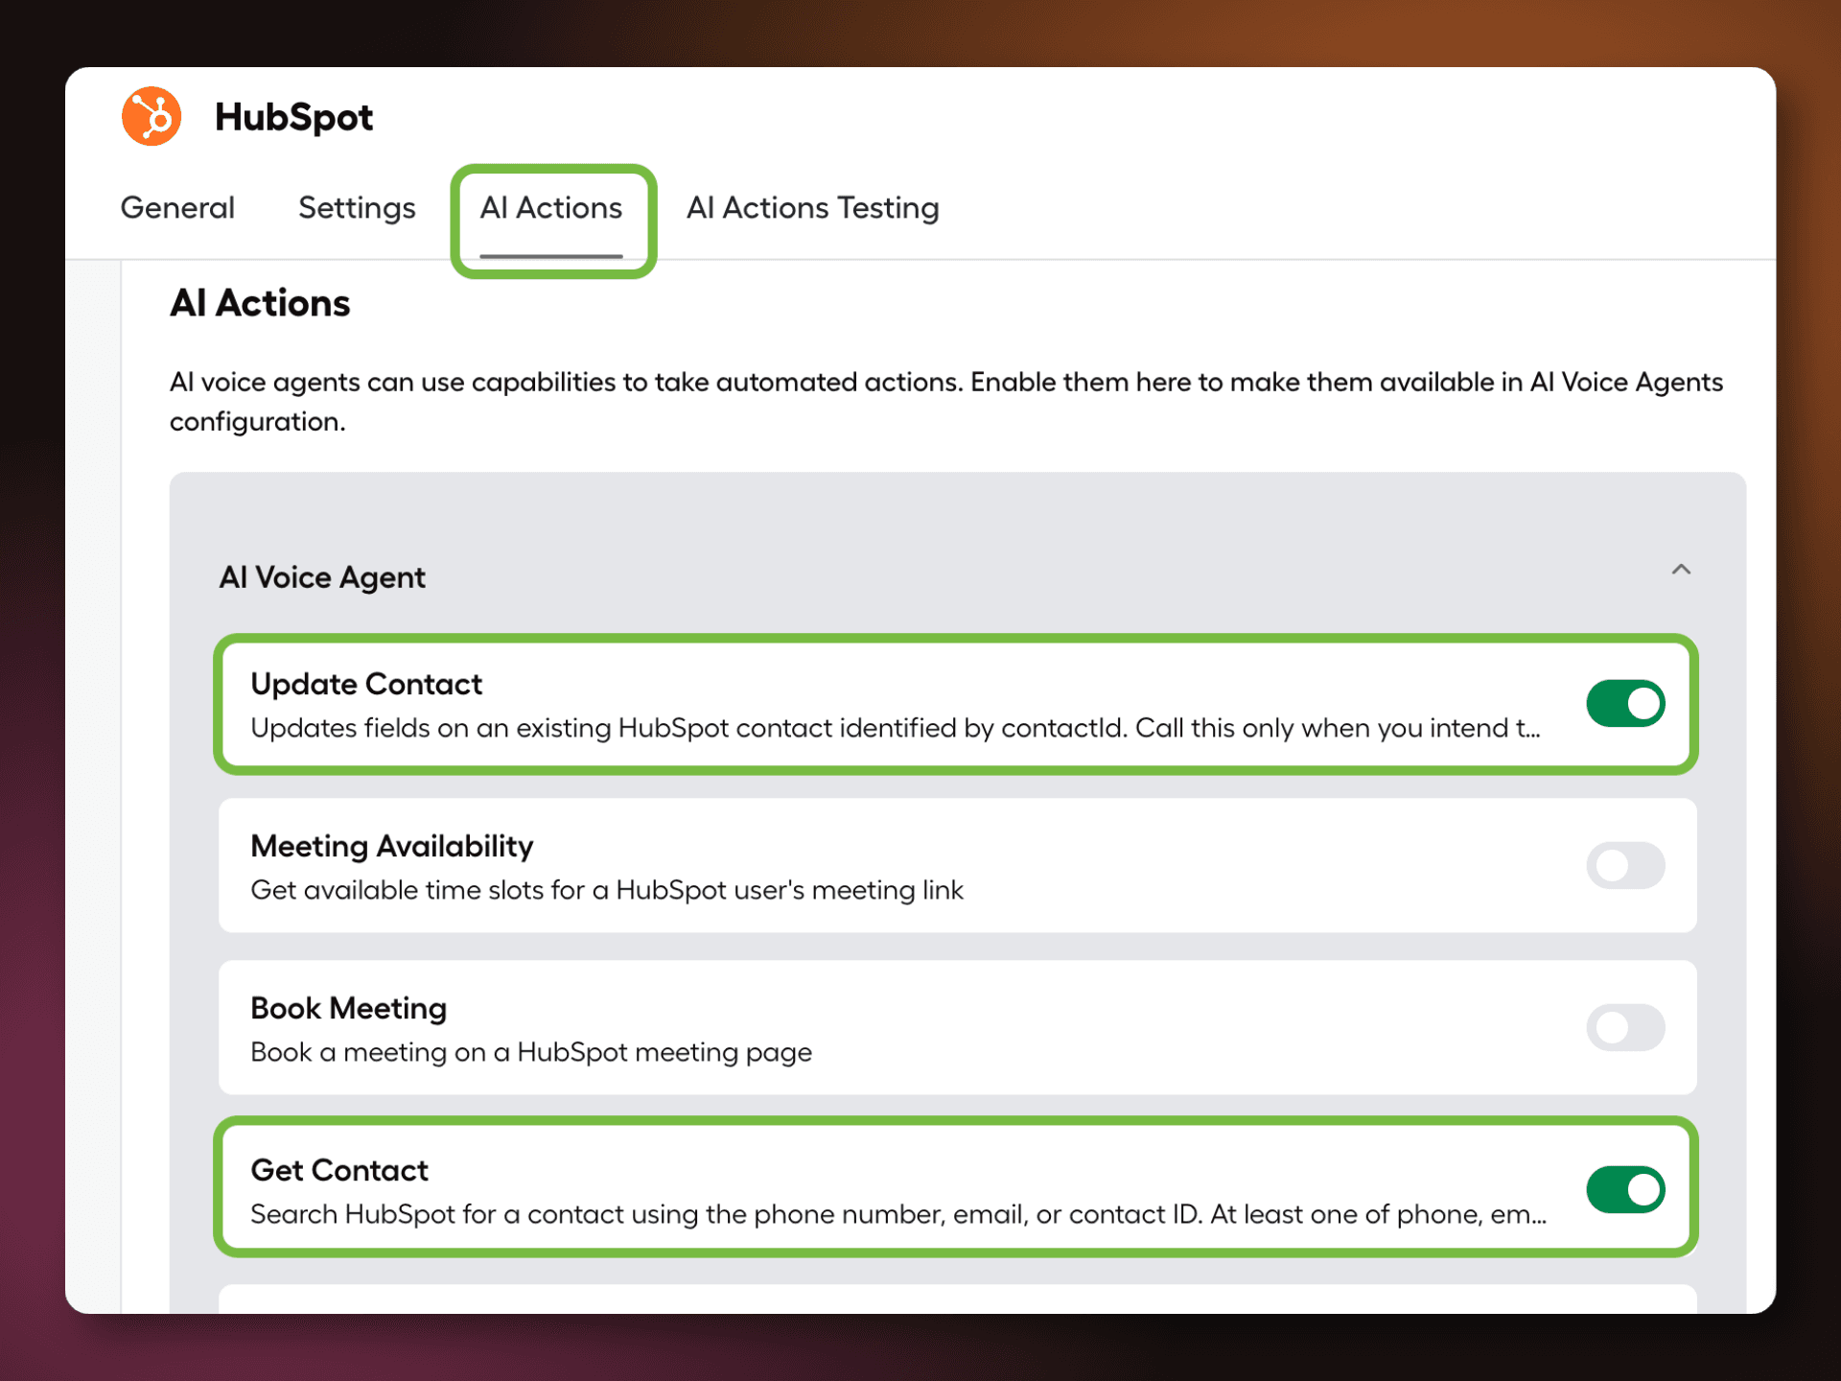The height and width of the screenshot is (1381, 1841).
Task: Switch off the Get Contact toggle
Action: pos(1626,1190)
